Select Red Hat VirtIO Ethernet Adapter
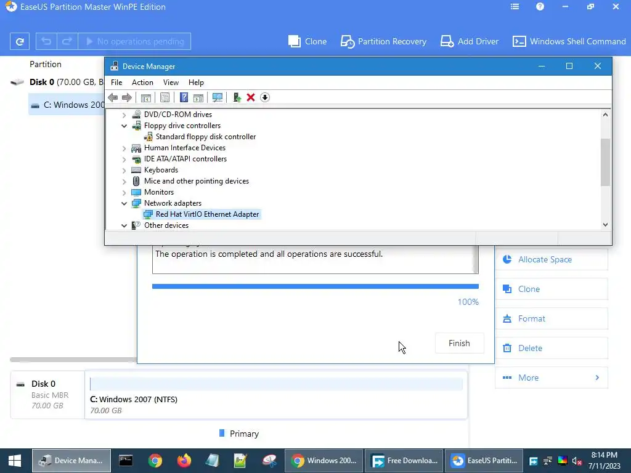Image resolution: width=631 pixels, height=473 pixels. (207, 214)
